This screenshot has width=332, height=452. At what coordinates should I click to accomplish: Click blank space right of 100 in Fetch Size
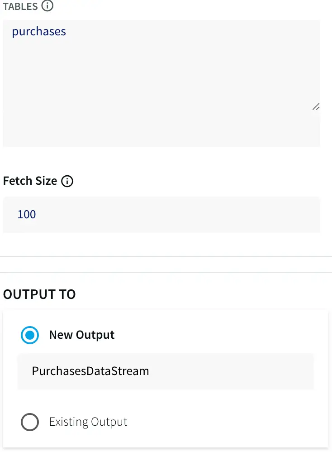(x=181, y=214)
